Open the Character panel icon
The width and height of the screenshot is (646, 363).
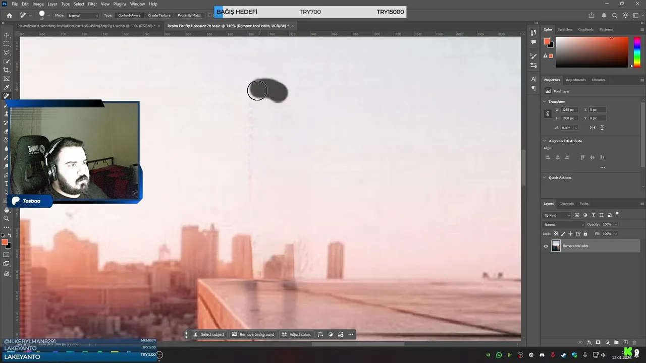[533, 79]
